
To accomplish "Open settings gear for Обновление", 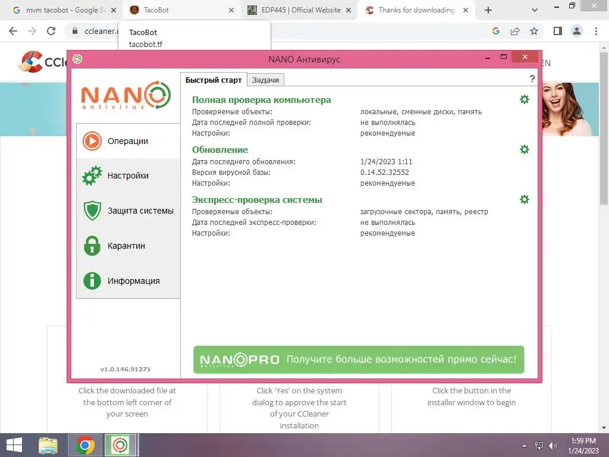I will 525,149.
